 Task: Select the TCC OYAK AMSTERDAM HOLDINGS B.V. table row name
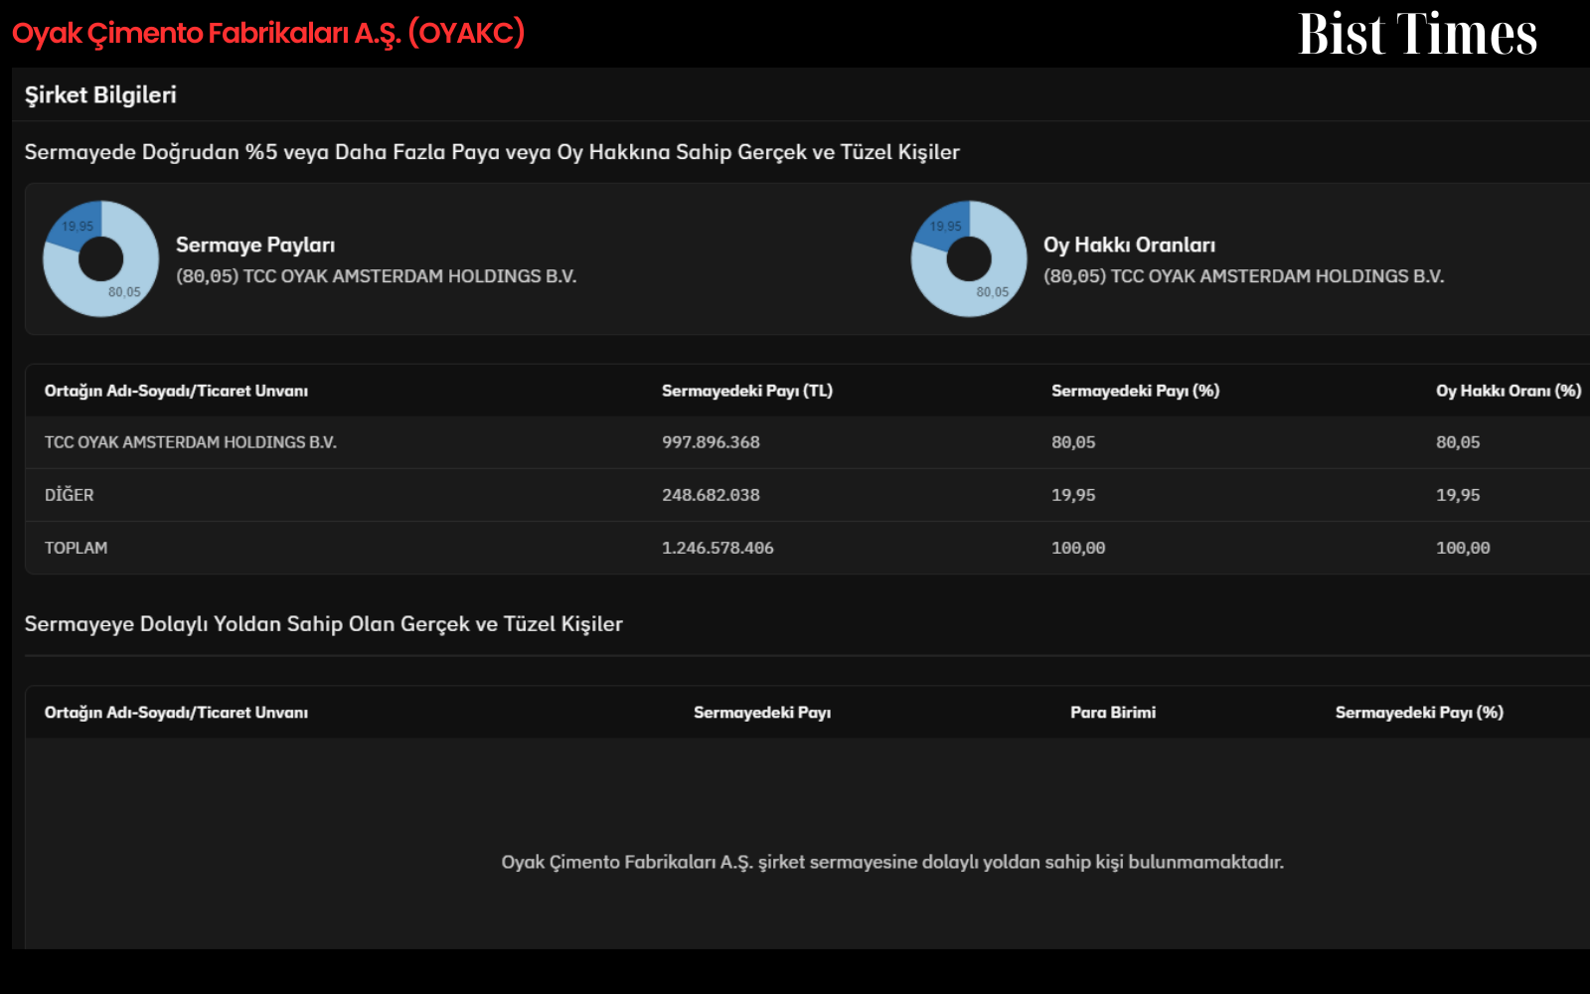coord(191,442)
